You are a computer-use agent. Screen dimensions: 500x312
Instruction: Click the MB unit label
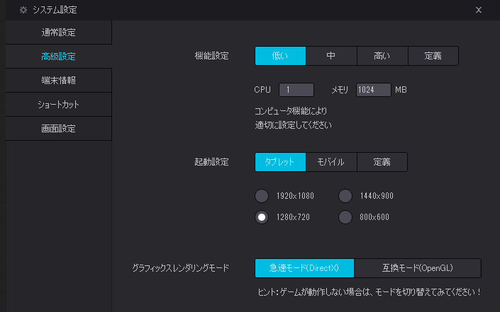pos(401,90)
